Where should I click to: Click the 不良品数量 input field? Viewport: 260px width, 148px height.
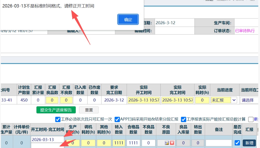point(148,143)
